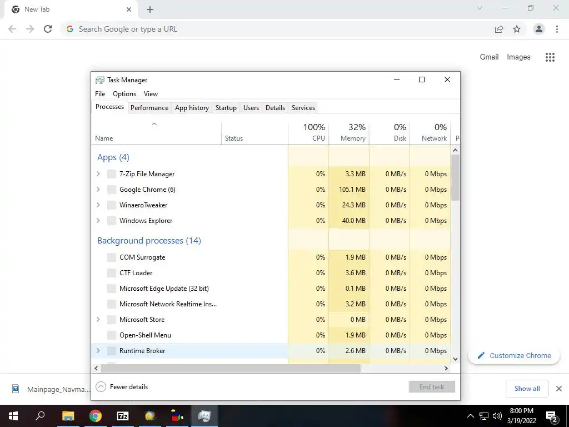Open the notification center icon
Viewport: 569px width, 427px height.
[552, 416]
